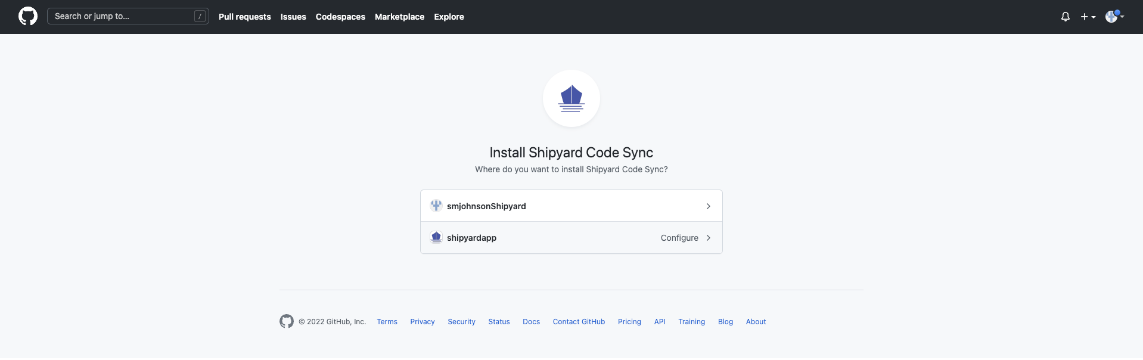
Task: Visit the Blog footer link
Action: 725,322
